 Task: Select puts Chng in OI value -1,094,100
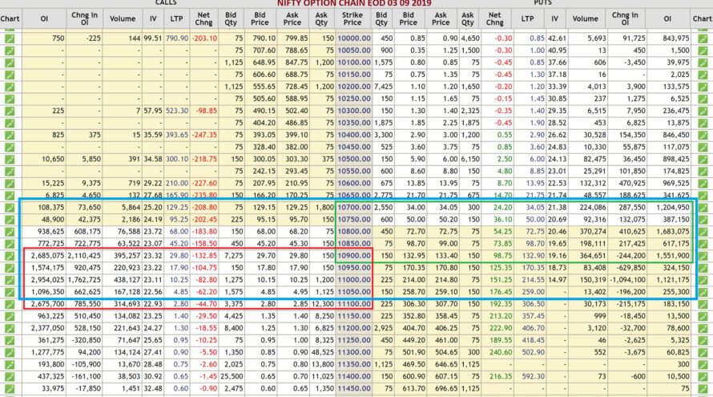pyautogui.click(x=627, y=280)
